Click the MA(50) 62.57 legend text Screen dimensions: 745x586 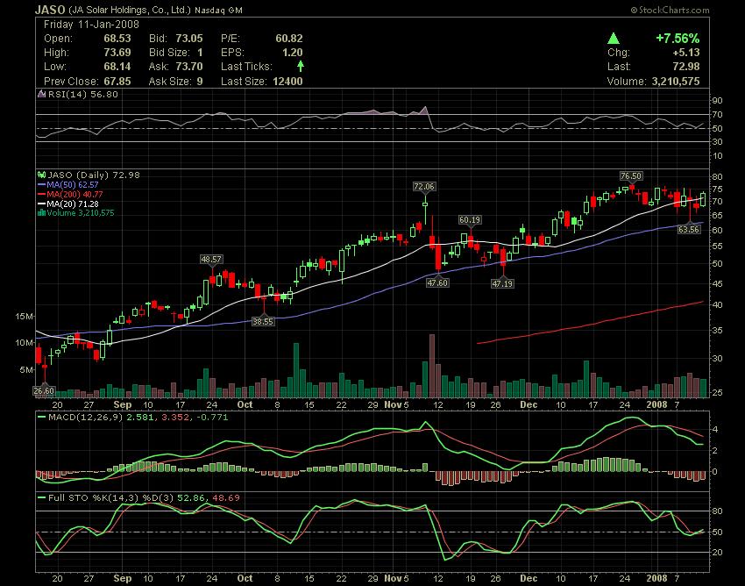coord(73,185)
